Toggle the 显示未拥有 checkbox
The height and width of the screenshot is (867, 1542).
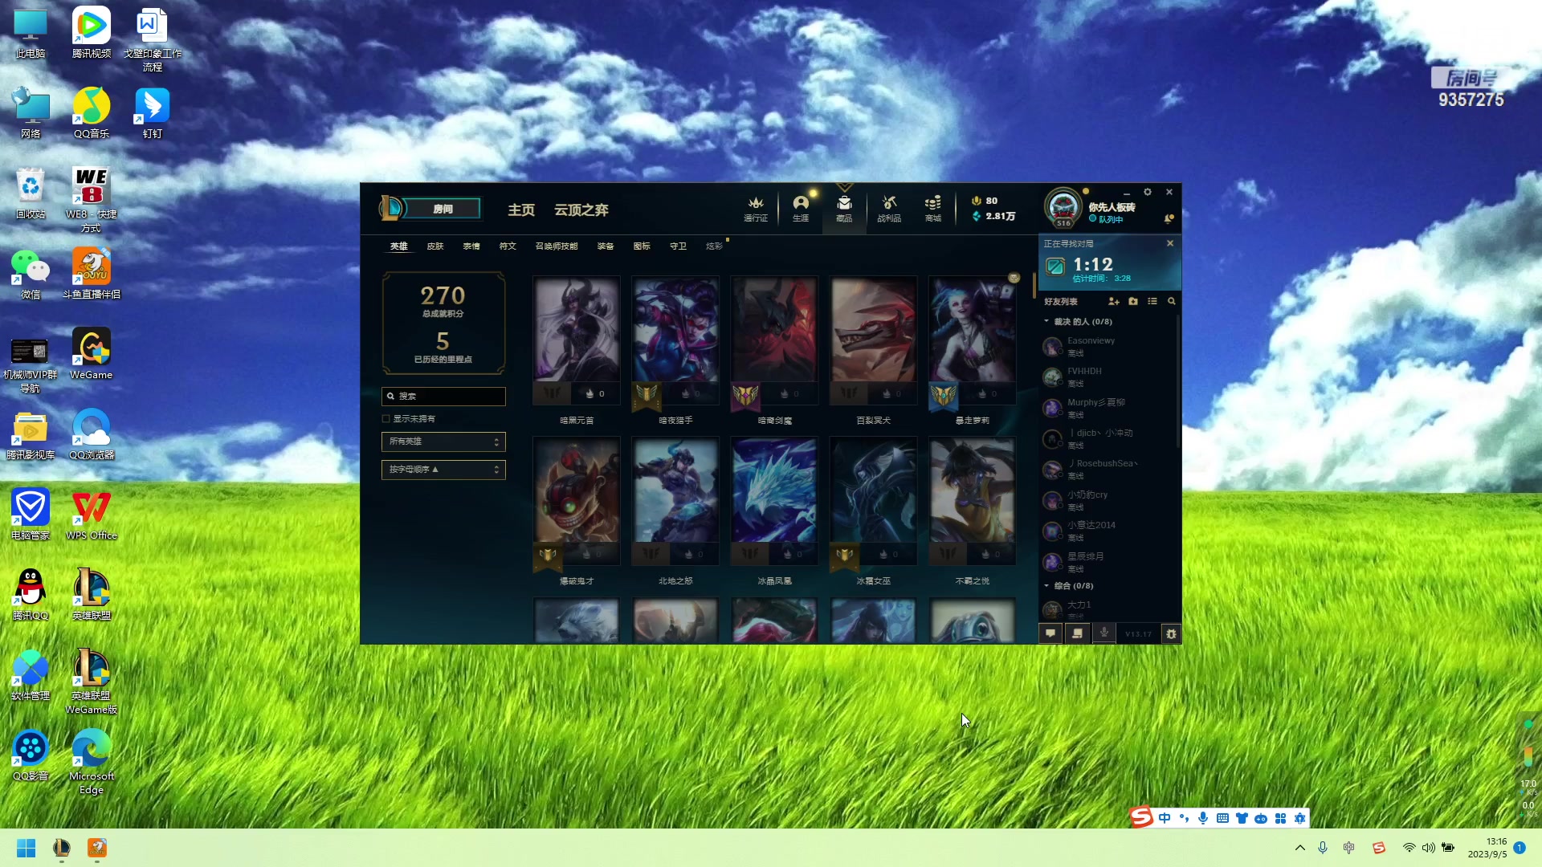pyautogui.click(x=386, y=419)
